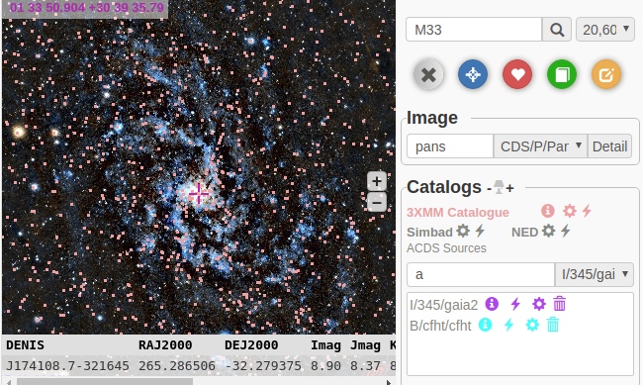Click the -32.279375 Dec value cell
Image resolution: width=643 pixels, height=385 pixels.
tap(263, 365)
